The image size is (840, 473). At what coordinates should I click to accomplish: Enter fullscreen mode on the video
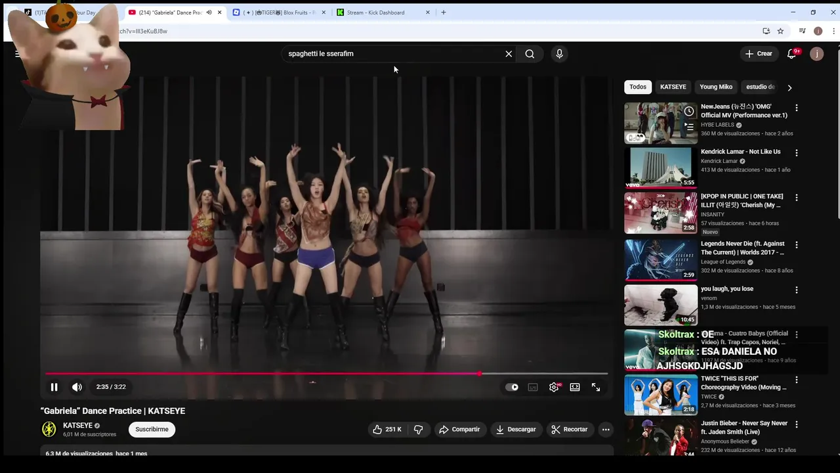[596, 387]
